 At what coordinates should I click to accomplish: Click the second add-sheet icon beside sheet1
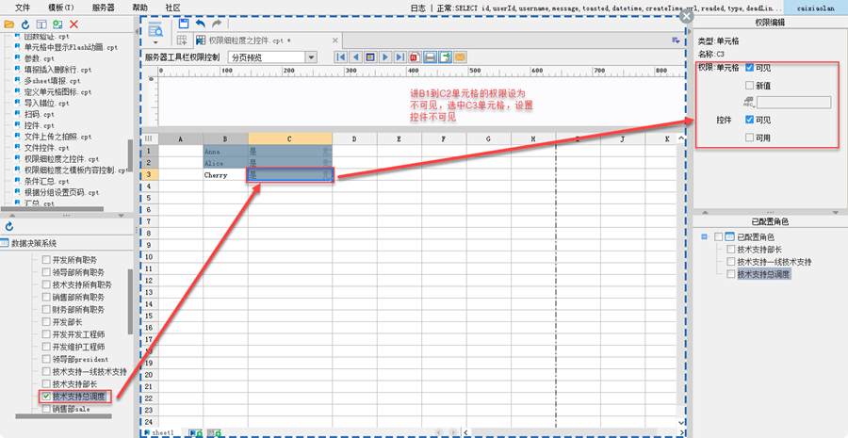tap(214, 432)
